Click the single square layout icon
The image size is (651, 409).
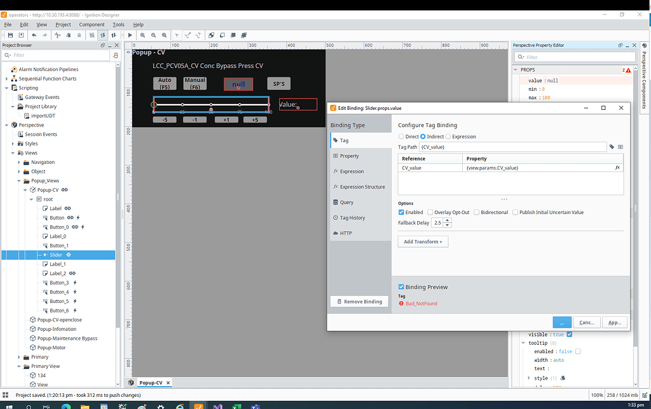click(x=222, y=36)
